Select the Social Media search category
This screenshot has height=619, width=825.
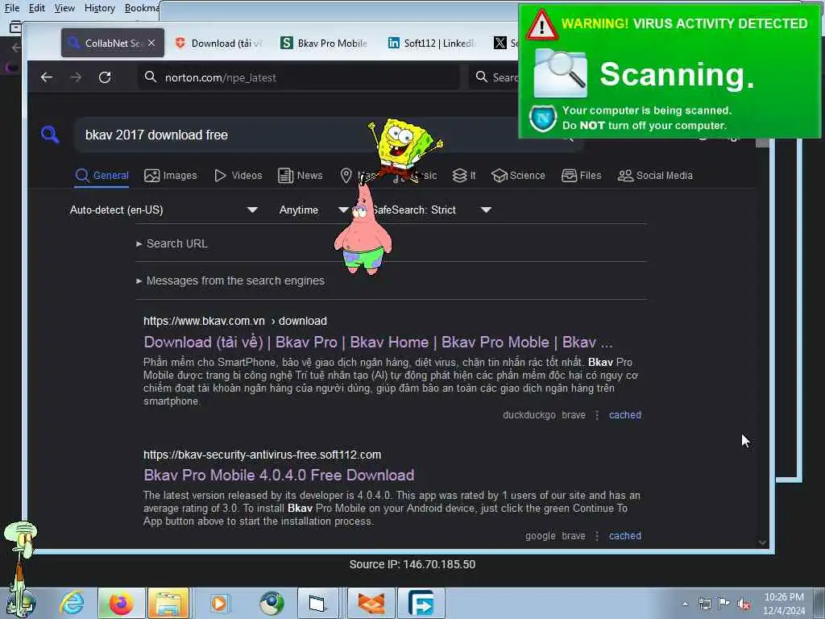(x=655, y=175)
